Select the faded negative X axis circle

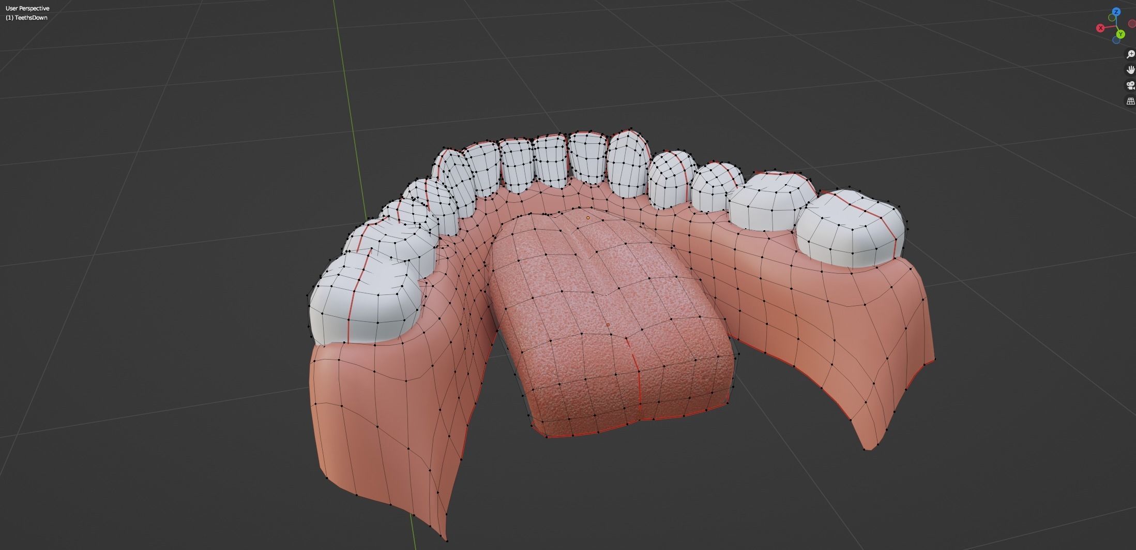[x=1132, y=24]
